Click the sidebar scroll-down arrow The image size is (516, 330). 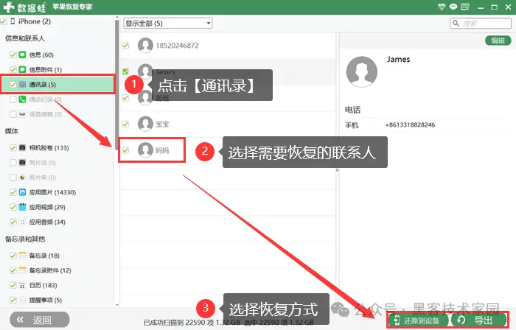[x=117, y=305]
